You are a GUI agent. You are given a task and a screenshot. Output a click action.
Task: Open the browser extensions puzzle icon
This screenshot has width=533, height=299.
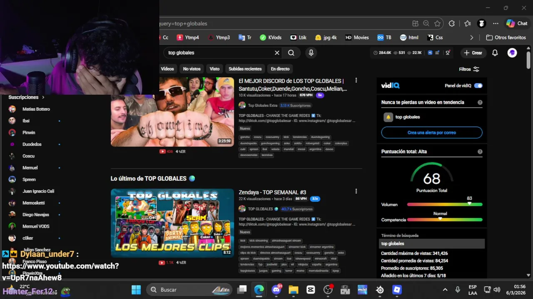pyautogui.click(x=452, y=24)
